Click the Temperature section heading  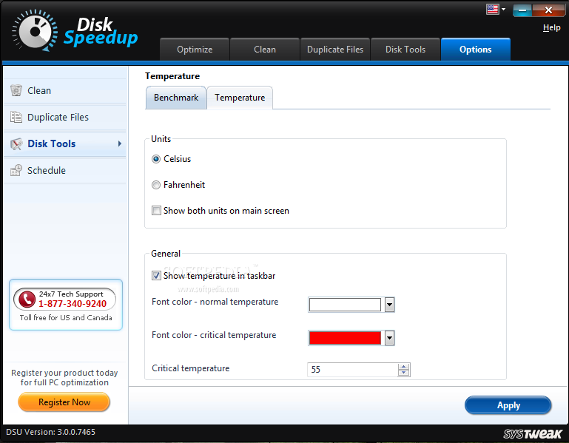pyautogui.click(x=172, y=76)
